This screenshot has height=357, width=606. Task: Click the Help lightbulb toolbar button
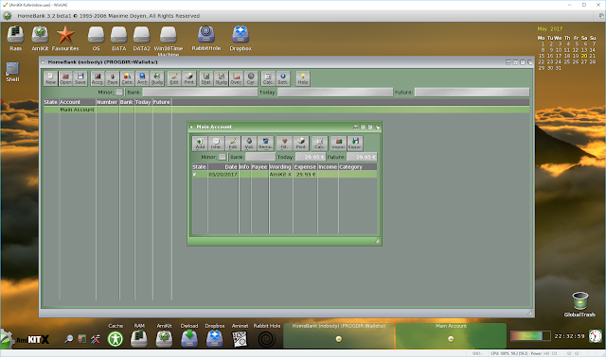(x=303, y=78)
